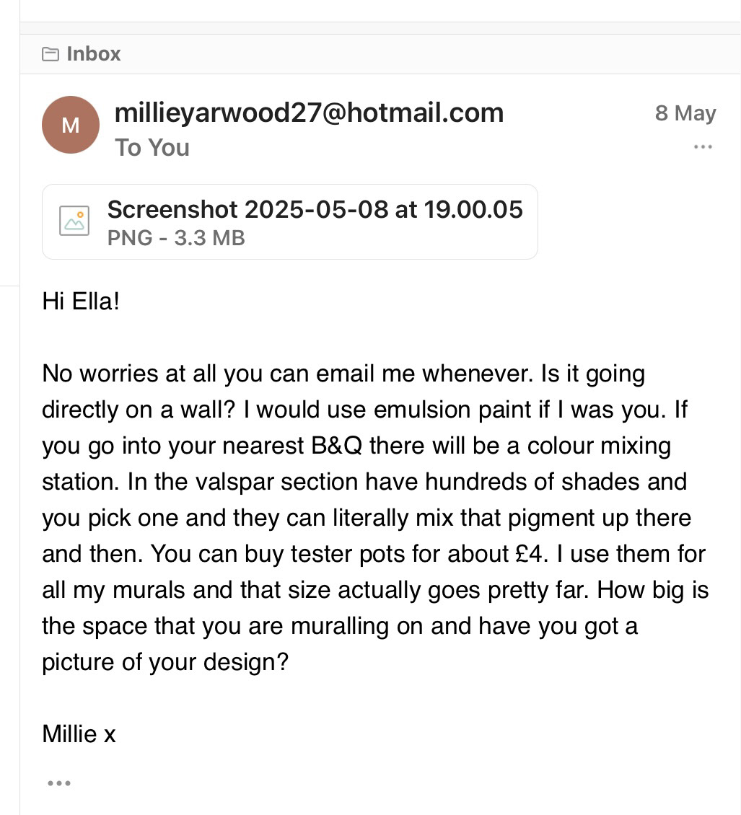The image size is (741, 815).
Task: Click the 8 May date stamp
Action: tap(685, 114)
